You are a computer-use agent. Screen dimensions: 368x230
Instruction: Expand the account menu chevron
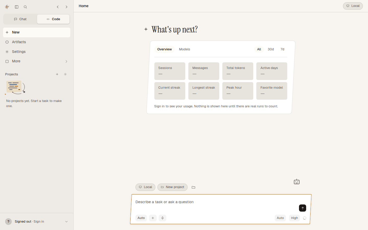(x=66, y=222)
